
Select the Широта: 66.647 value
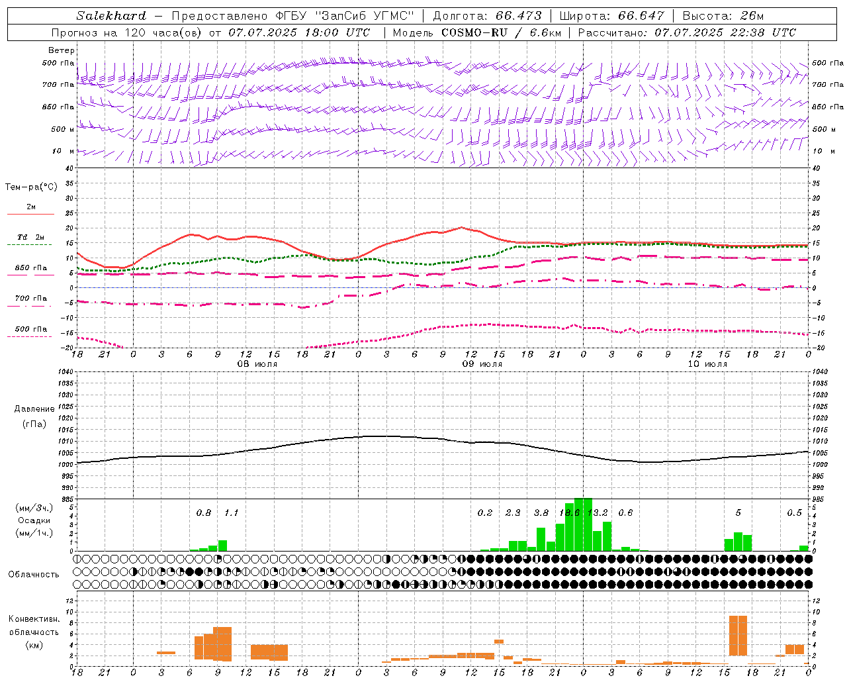pos(611,16)
